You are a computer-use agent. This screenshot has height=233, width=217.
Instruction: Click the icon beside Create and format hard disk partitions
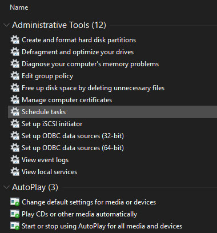15,40
